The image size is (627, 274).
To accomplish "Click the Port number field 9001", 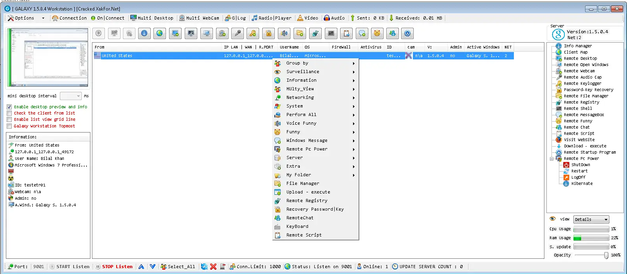I will click(39, 267).
